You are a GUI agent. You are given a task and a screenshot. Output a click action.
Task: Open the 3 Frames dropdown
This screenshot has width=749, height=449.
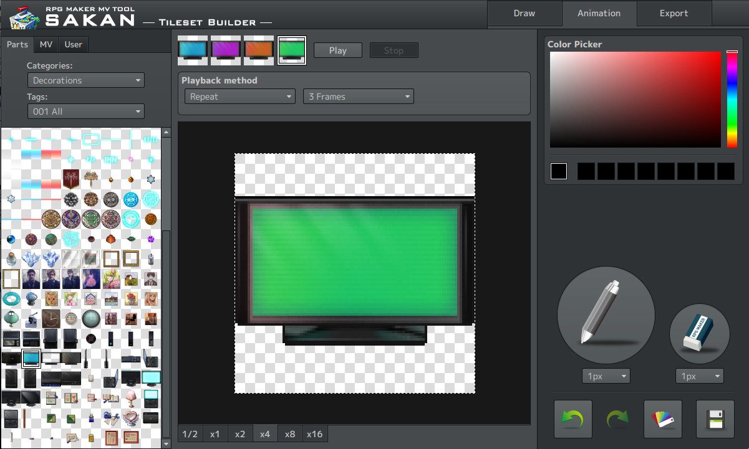tap(358, 97)
